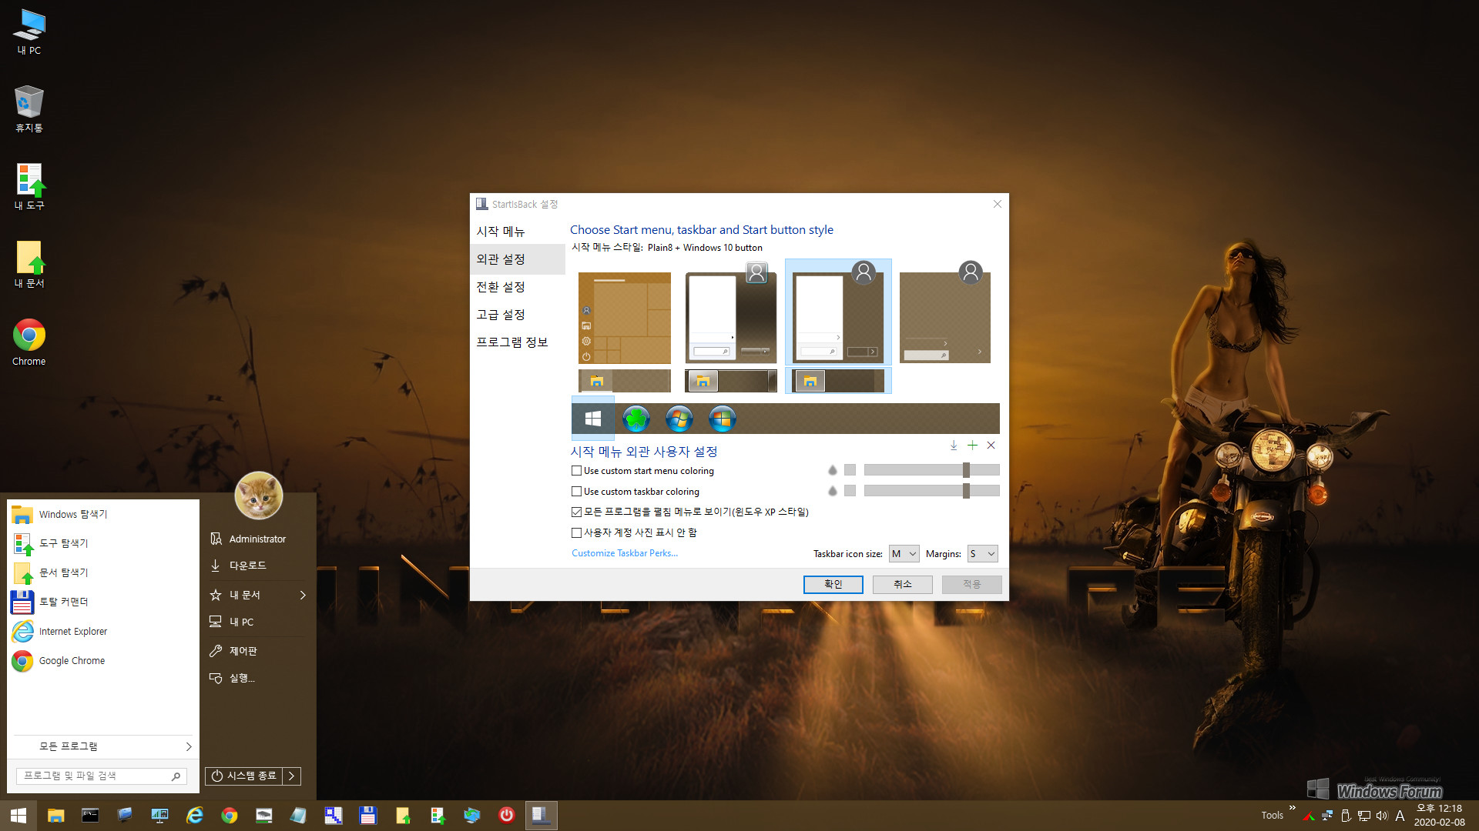Screen dimensions: 1479x831
Task: Click the taskbar color droplet icon
Action: point(832,491)
